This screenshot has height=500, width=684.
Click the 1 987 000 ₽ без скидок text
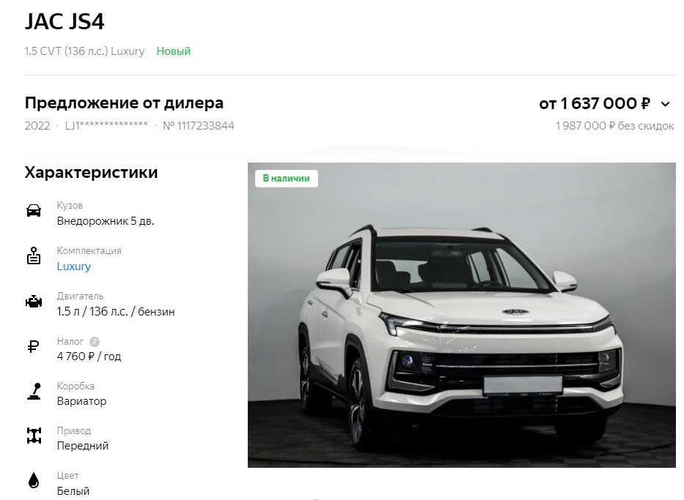[x=614, y=126]
